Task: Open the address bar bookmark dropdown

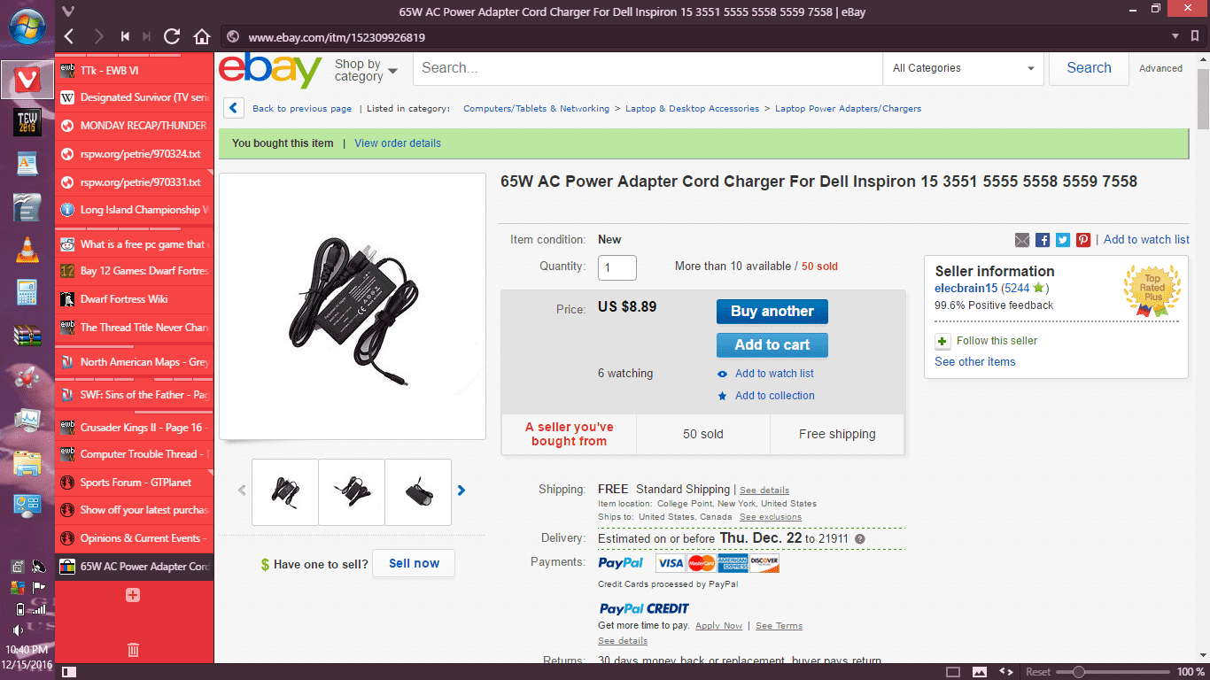Action: pyautogui.click(x=1175, y=36)
